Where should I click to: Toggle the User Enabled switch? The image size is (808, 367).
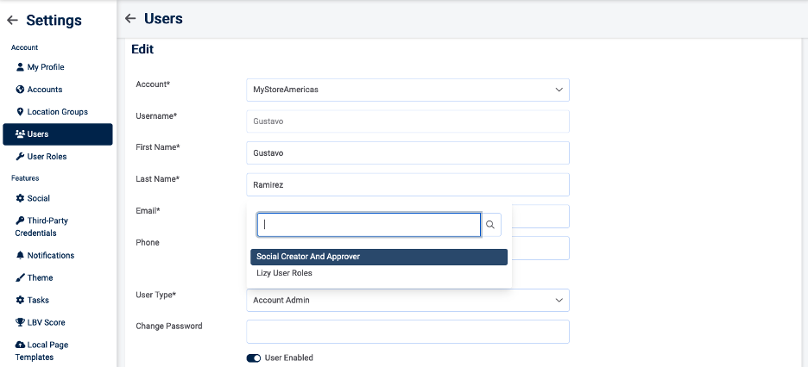click(254, 358)
